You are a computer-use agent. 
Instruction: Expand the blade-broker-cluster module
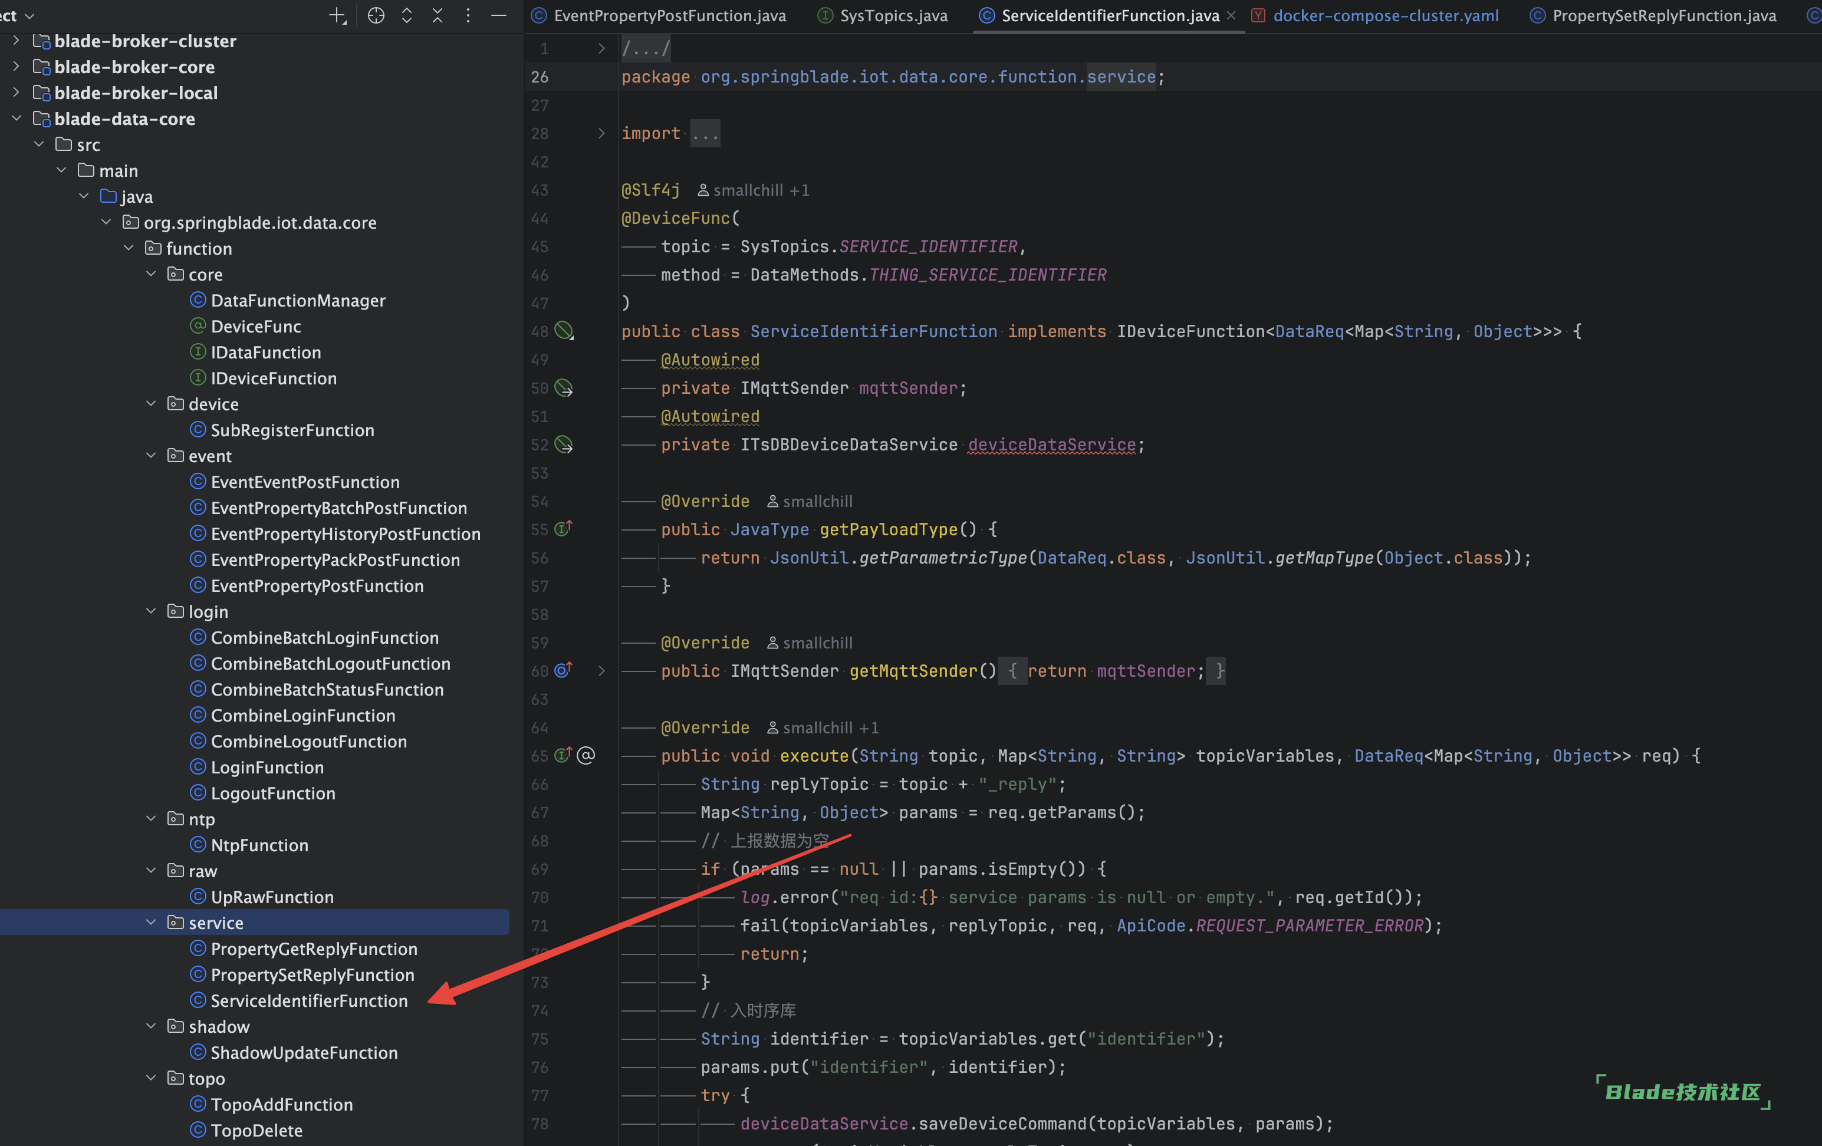click(x=16, y=41)
